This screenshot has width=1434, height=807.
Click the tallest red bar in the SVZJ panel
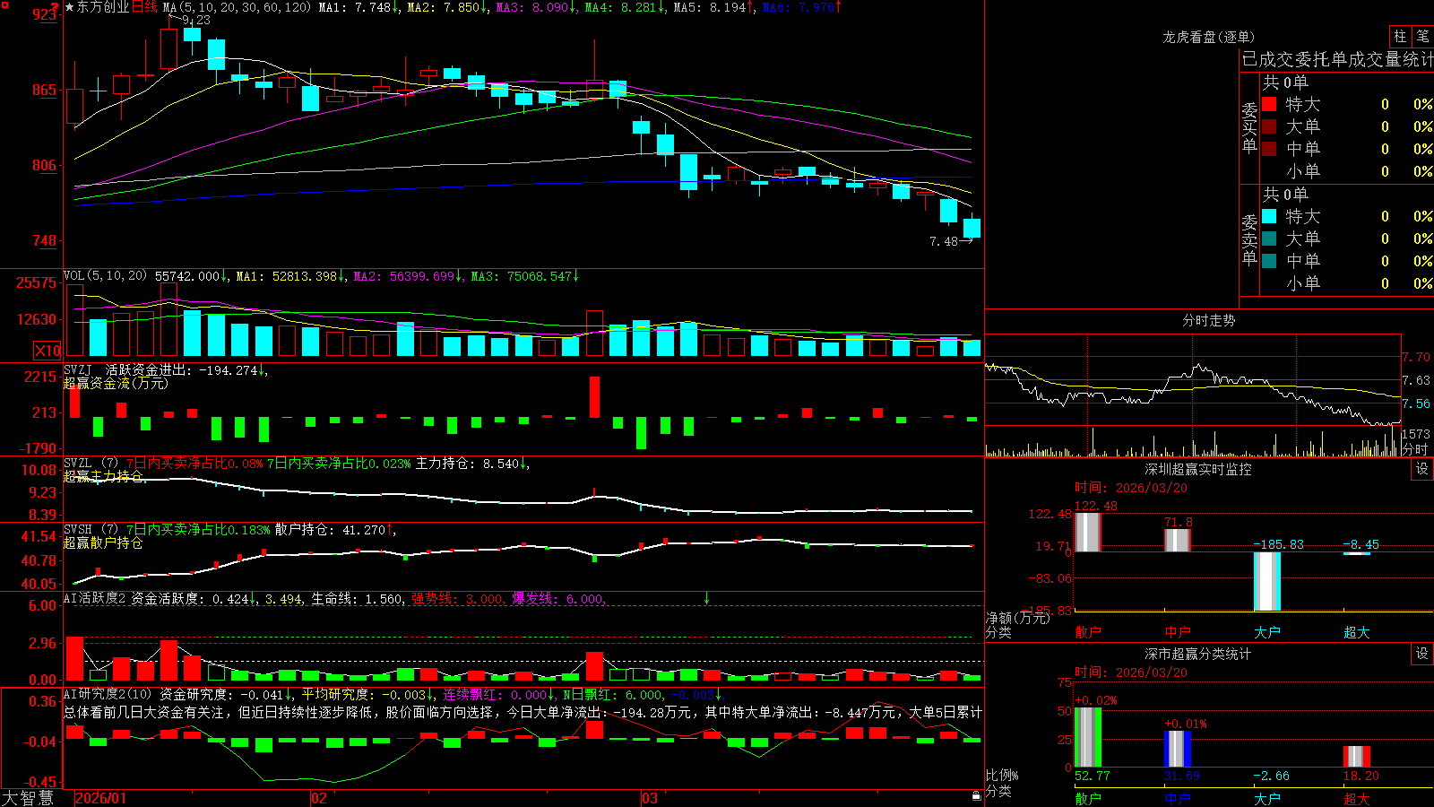(594, 397)
